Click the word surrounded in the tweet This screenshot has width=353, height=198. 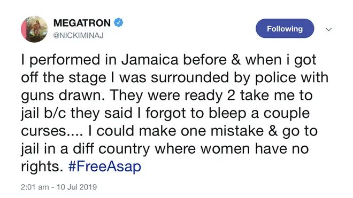pyautogui.click(x=190, y=77)
